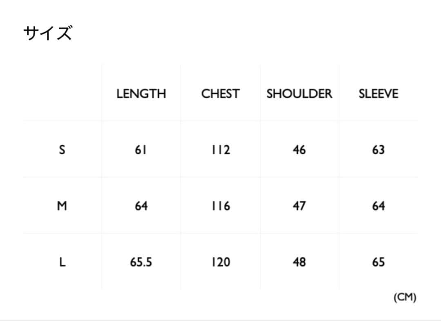Click the size S chest value 112

[x=220, y=150]
